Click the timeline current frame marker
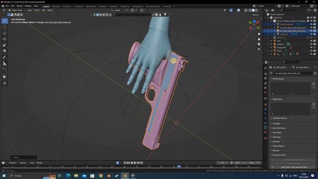This screenshot has height=179, width=318. point(179,167)
